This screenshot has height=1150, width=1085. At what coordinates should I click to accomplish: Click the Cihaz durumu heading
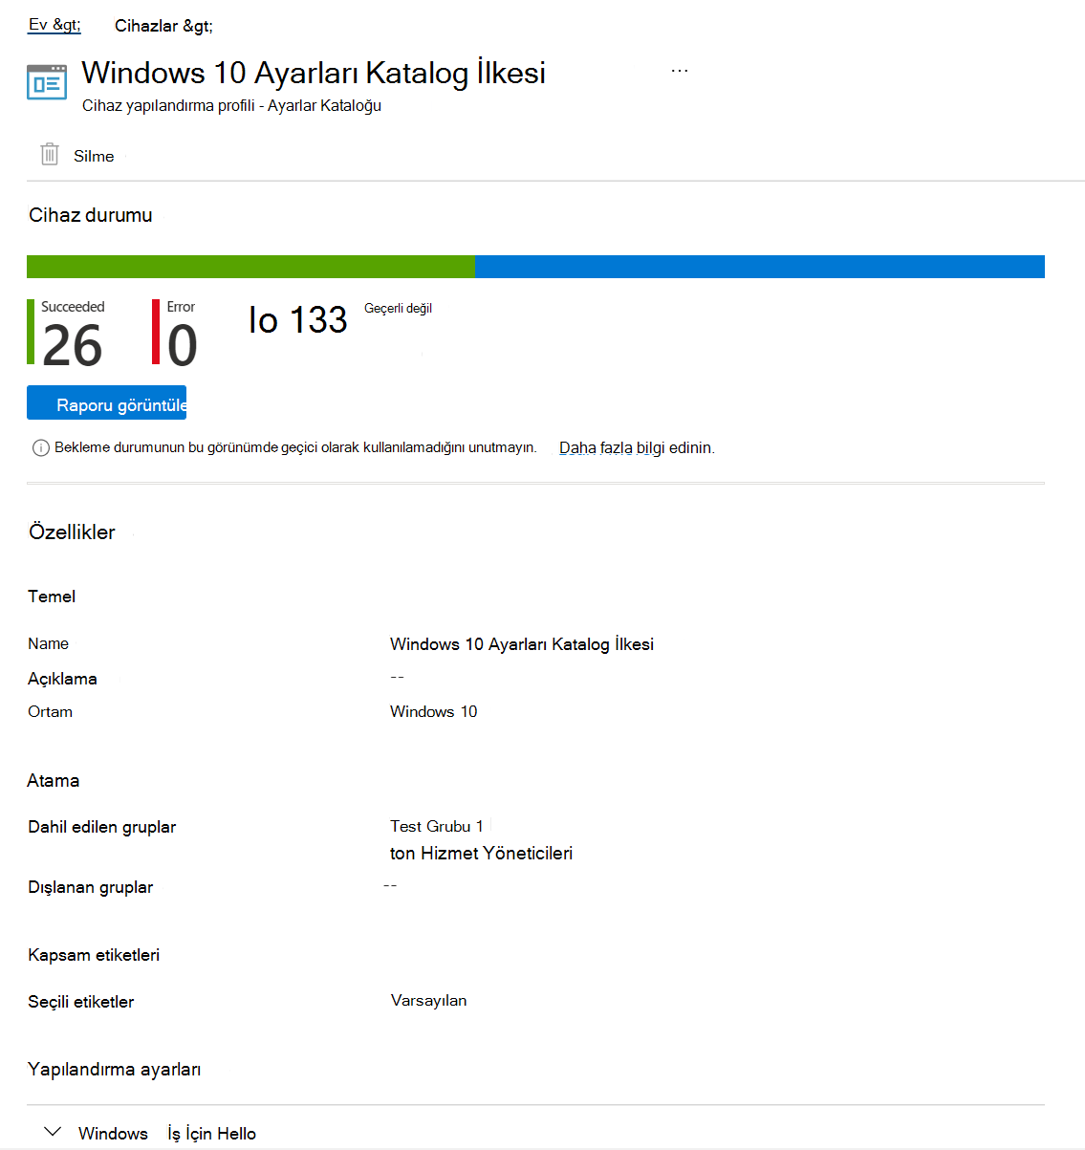[91, 215]
